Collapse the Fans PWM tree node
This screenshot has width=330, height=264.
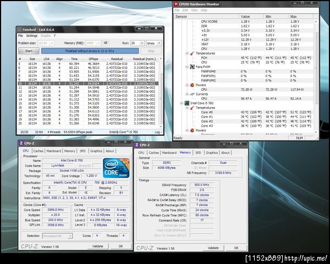[x=187, y=67]
